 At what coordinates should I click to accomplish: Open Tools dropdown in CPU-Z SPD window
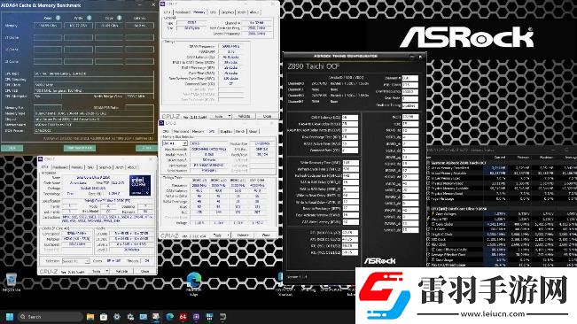coord(221,235)
